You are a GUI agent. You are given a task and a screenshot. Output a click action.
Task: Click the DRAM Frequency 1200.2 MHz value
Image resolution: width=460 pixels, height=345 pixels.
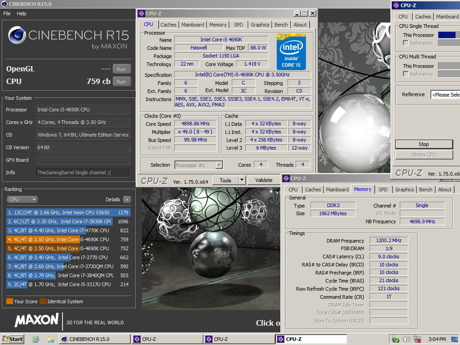(389, 241)
